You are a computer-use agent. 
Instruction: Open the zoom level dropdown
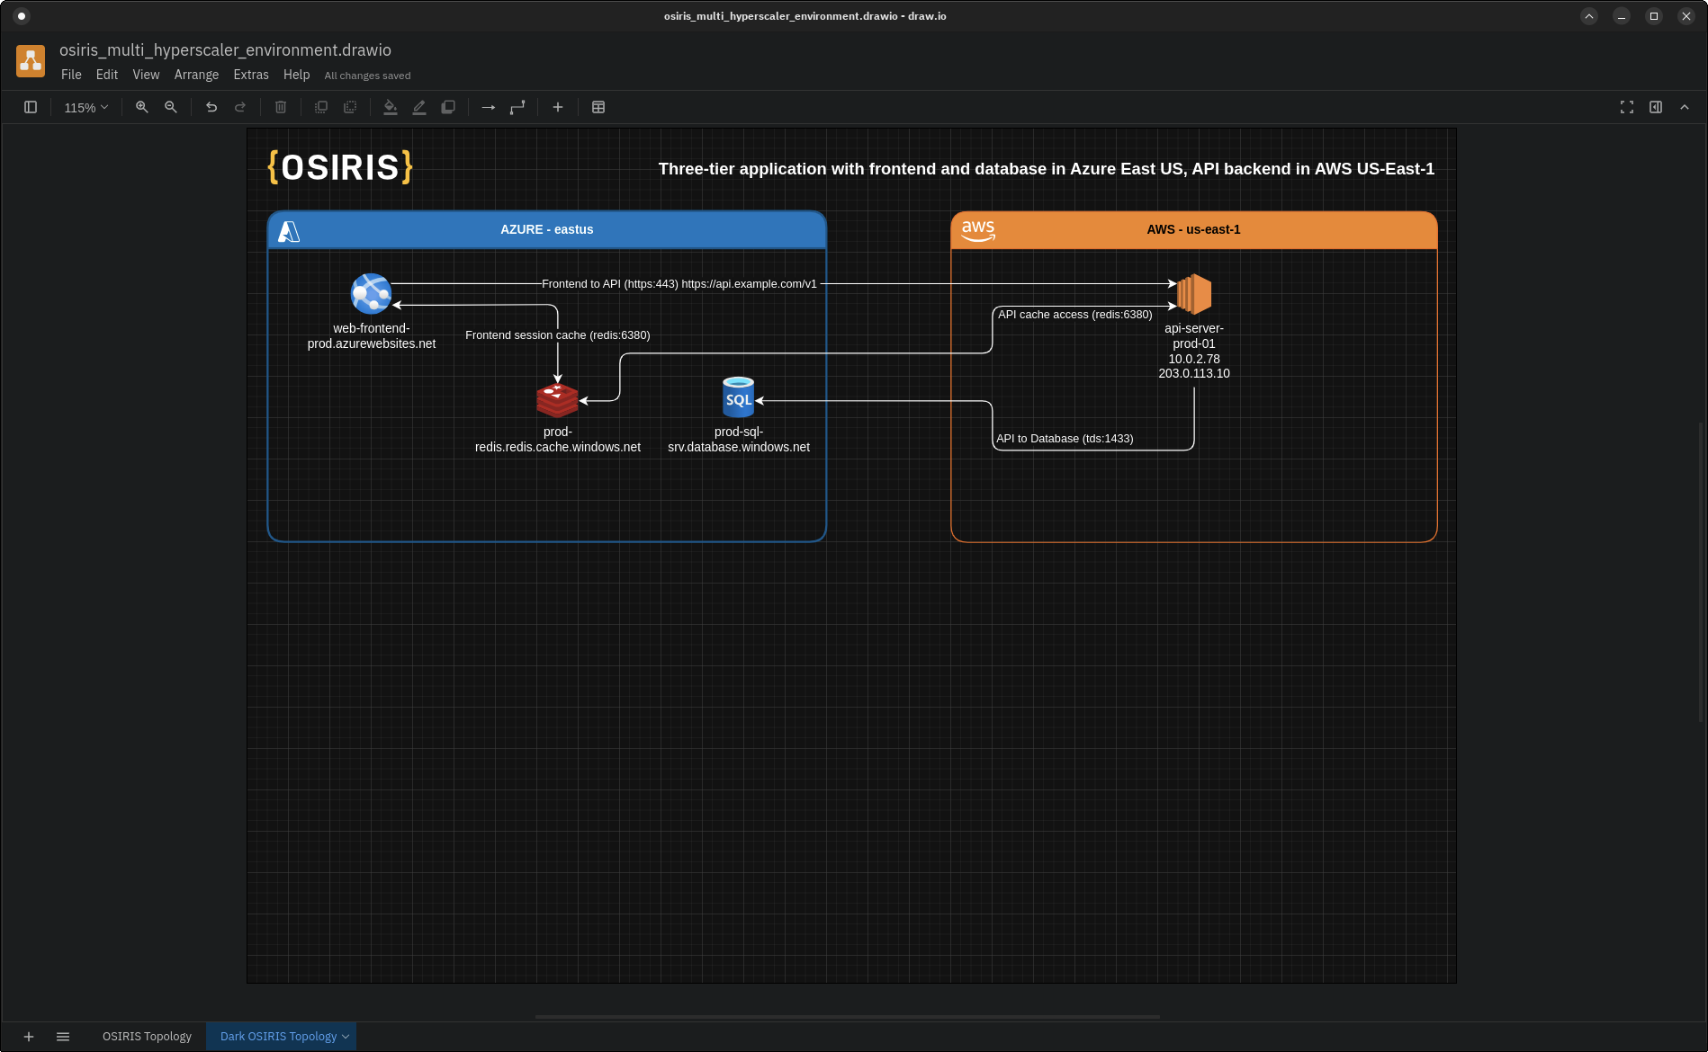(x=85, y=107)
